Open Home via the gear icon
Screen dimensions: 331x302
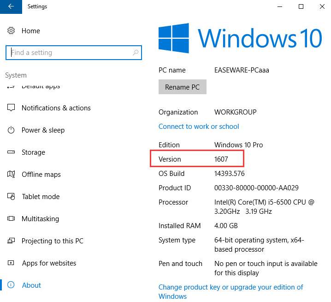pos(11,30)
